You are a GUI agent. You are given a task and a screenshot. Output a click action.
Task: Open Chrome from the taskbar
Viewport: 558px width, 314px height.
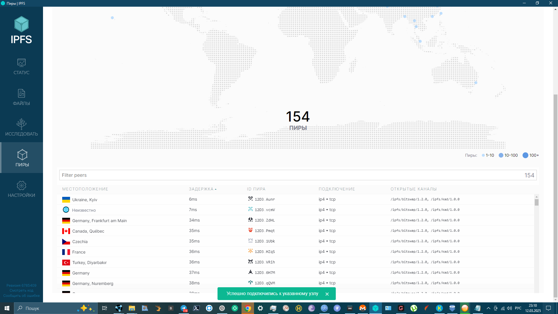pyautogui.click(x=248, y=308)
